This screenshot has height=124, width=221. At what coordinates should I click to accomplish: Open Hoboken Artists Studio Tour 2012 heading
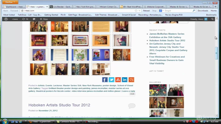[59, 105]
